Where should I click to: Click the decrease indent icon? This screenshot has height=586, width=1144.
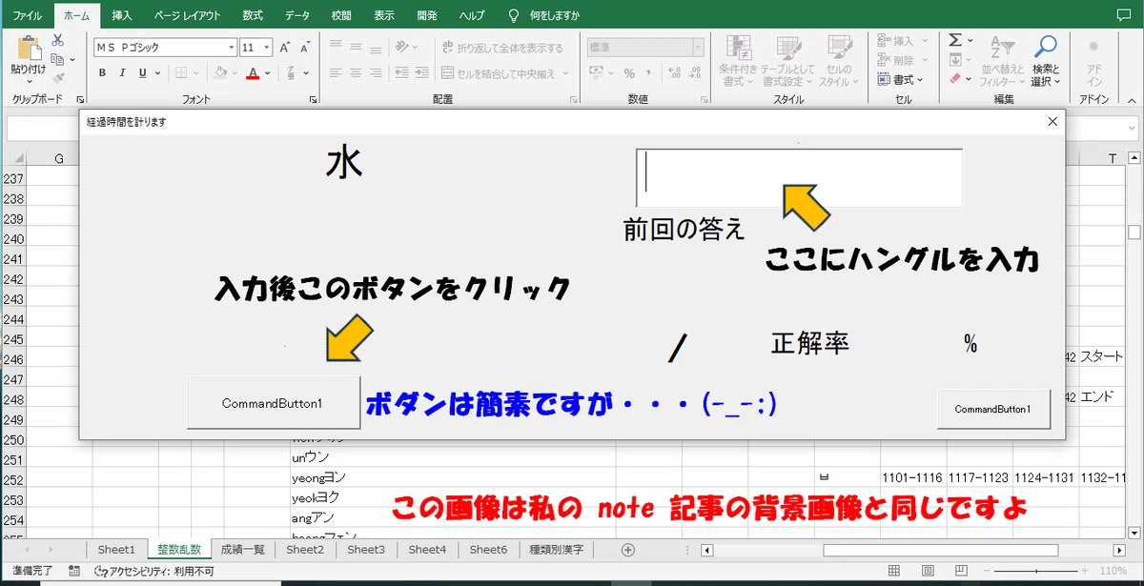(400, 72)
